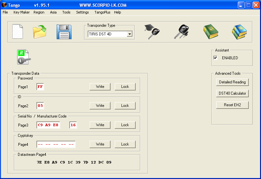This screenshot has height=179, width=261.
Task: Open the TangoPlus menu
Action: click(102, 12)
